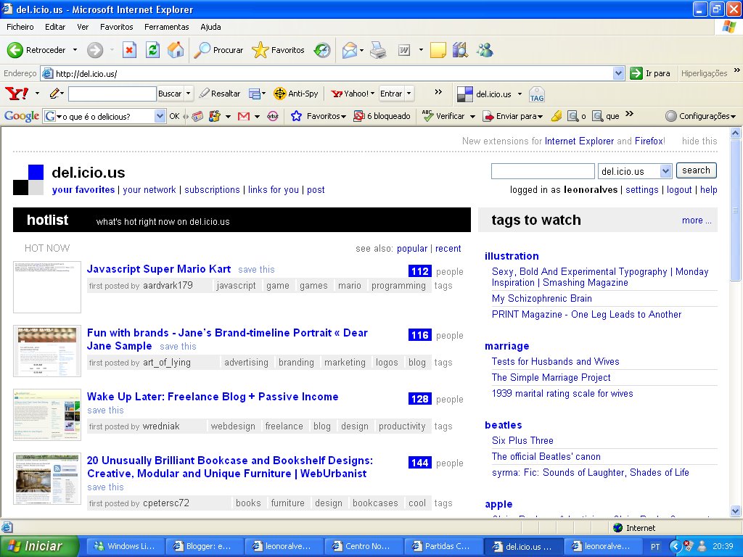
Task: Switch to Windows Li... taskbar window
Action: 126,546
